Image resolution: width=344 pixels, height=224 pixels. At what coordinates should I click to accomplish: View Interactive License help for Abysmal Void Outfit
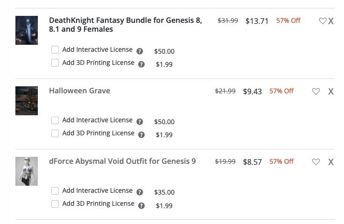pos(140,192)
